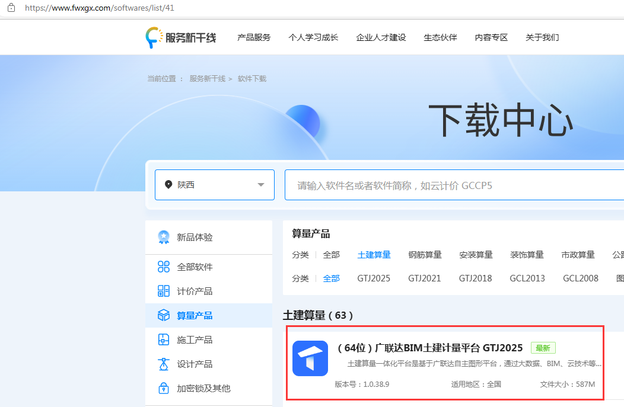The width and height of the screenshot is (624, 407).
Task: Filter by GTJ2025 version
Action: [374, 278]
